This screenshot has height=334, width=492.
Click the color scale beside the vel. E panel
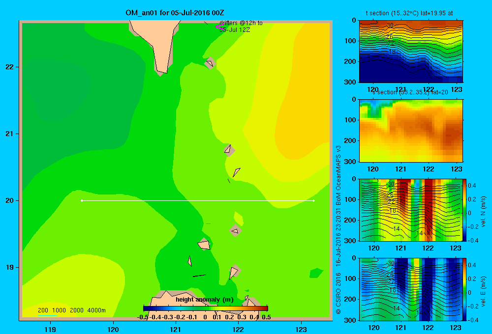point(465,289)
